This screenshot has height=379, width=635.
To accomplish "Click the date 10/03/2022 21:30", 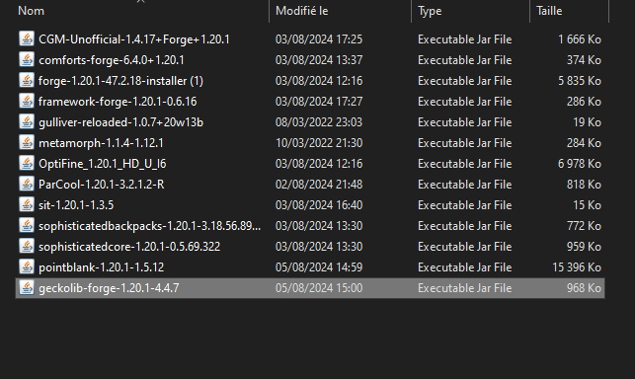I will [x=319, y=143].
